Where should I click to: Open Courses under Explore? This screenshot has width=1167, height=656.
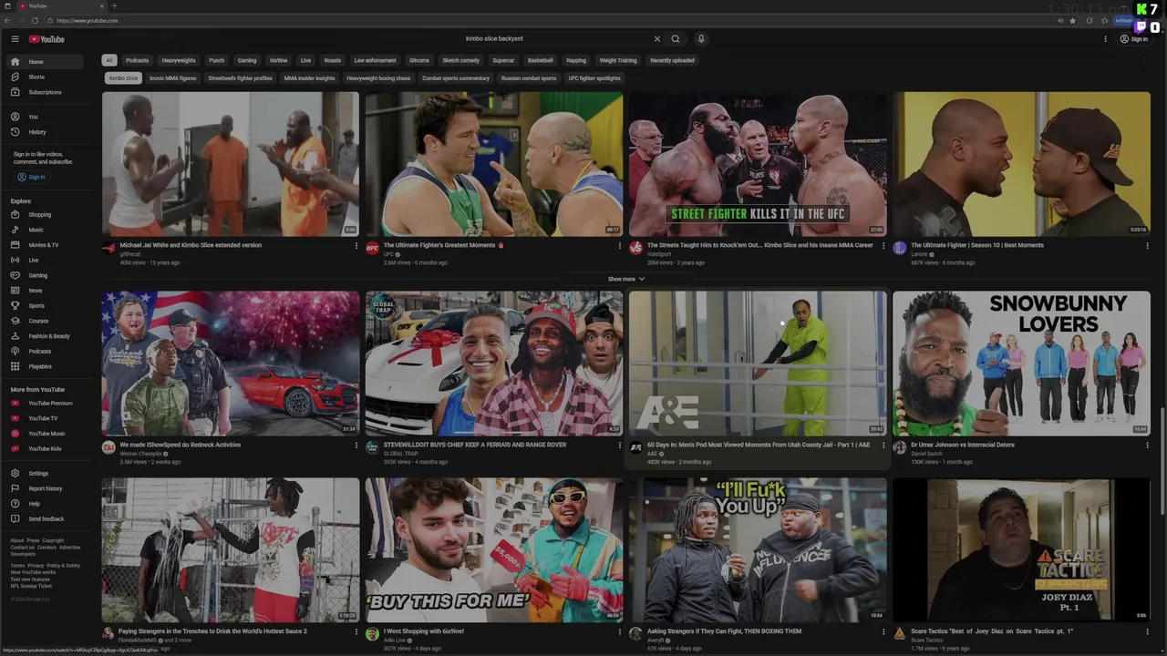pos(46,321)
